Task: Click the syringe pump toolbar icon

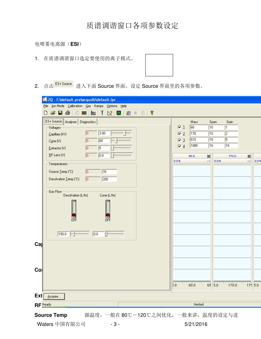Action: 102,113
